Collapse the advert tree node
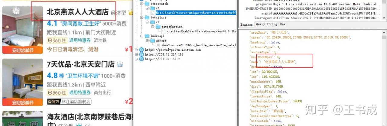This screenshot has width=387, height=126. [147, 40]
